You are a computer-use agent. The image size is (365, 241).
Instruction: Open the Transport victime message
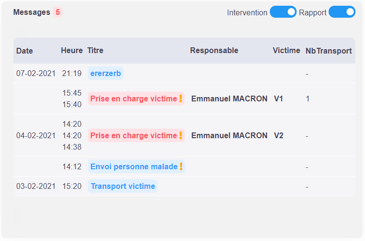click(122, 186)
